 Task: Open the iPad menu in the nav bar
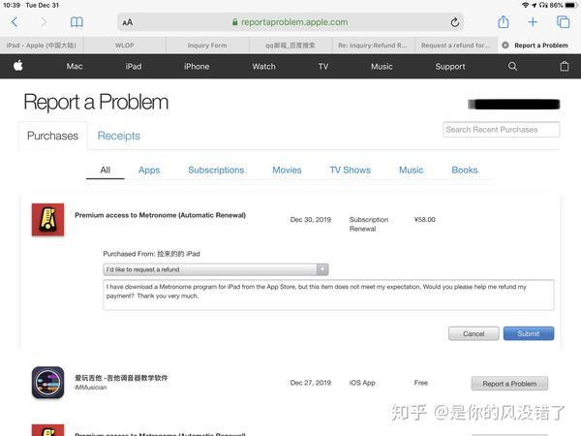134,66
